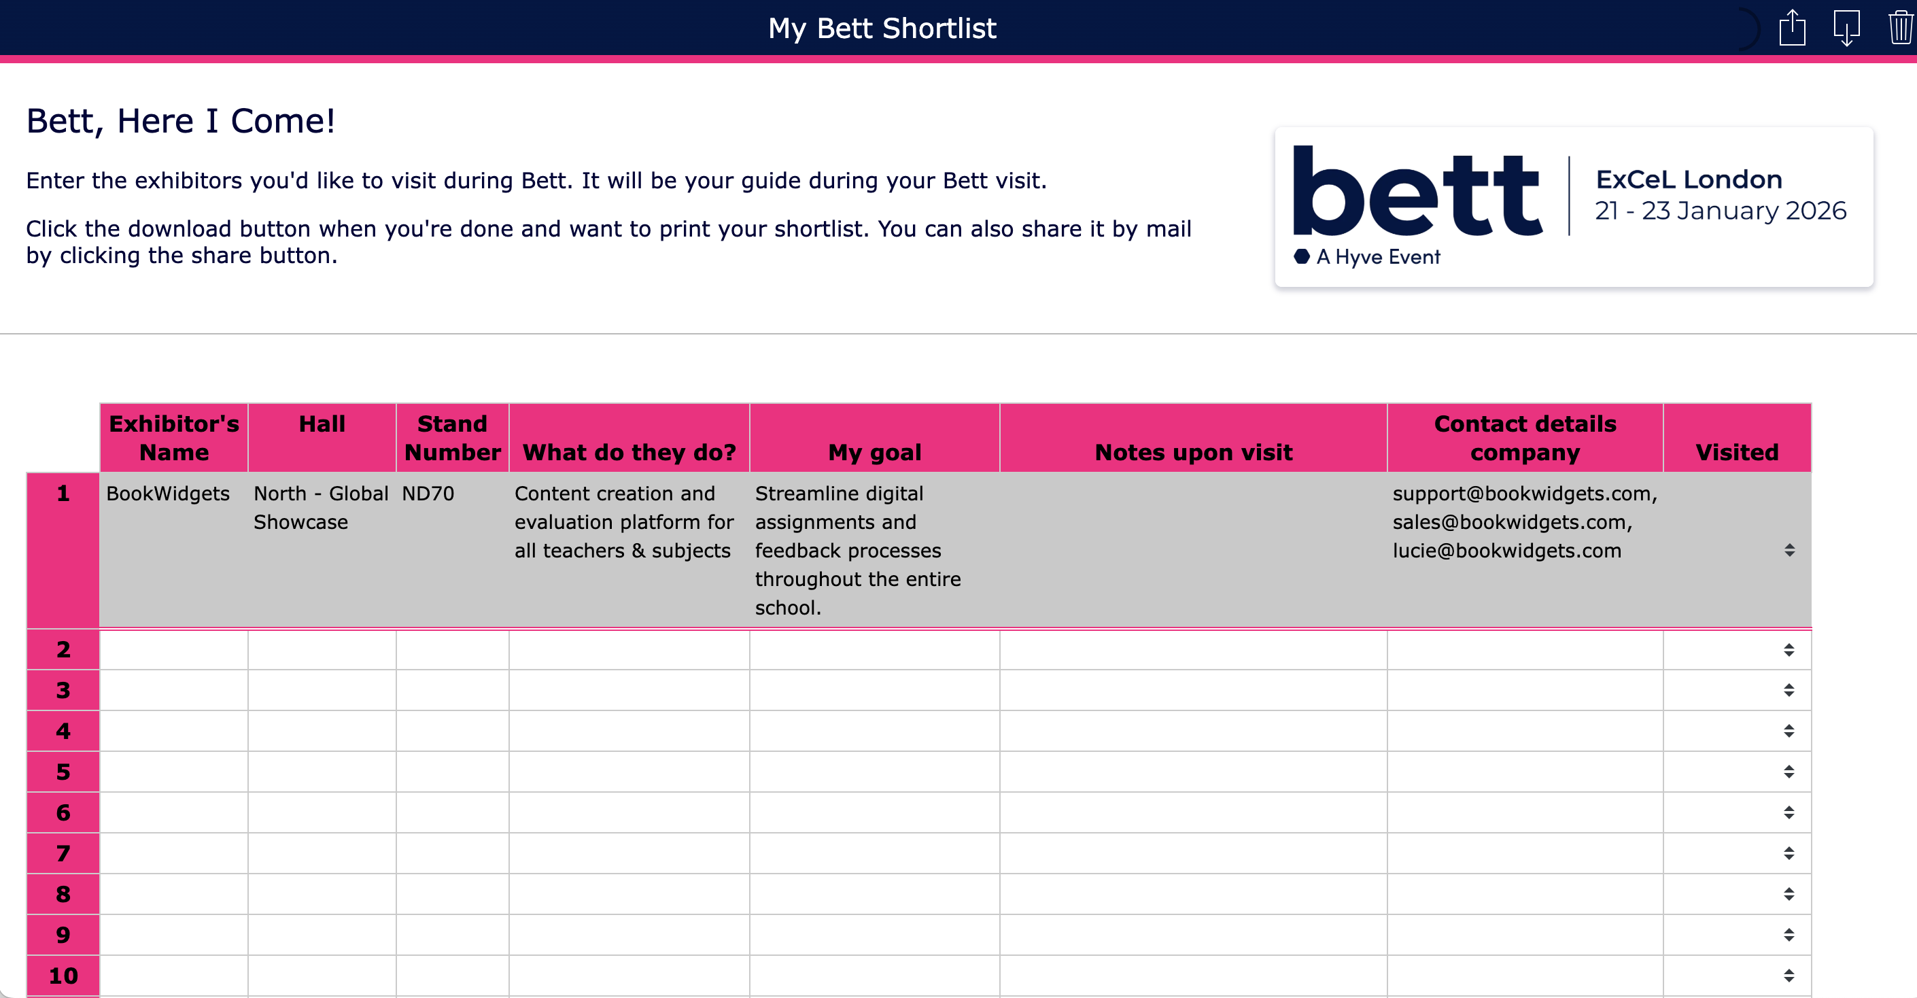Select the Notes upon visit header
The height and width of the screenshot is (998, 1917).
click(1193, 451)
